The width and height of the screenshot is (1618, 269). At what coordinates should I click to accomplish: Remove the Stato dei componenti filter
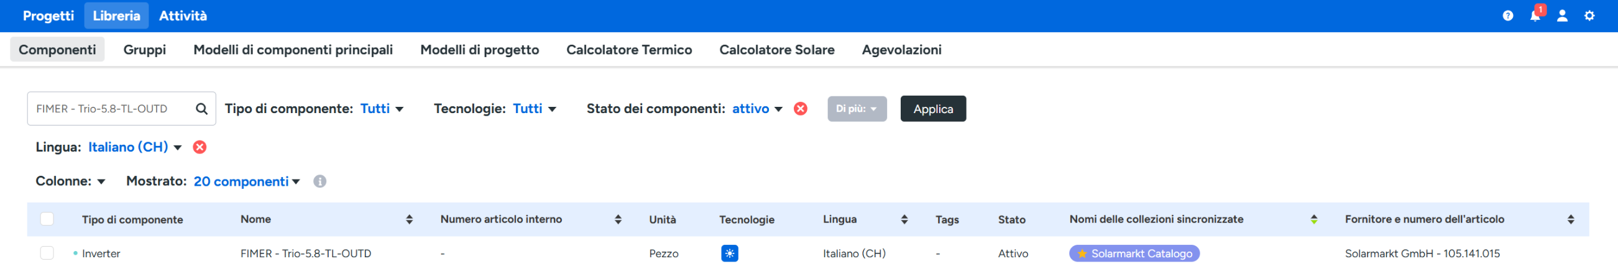(x=800, y=109)
